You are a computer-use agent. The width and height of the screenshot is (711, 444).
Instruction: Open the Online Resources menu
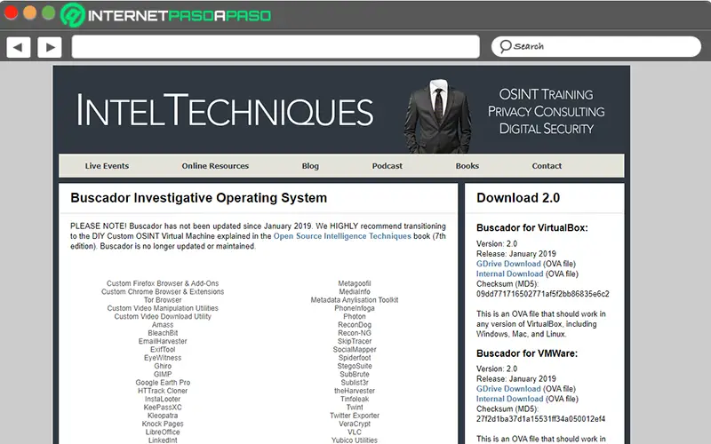pyautogui.click(x=215, y=166)
